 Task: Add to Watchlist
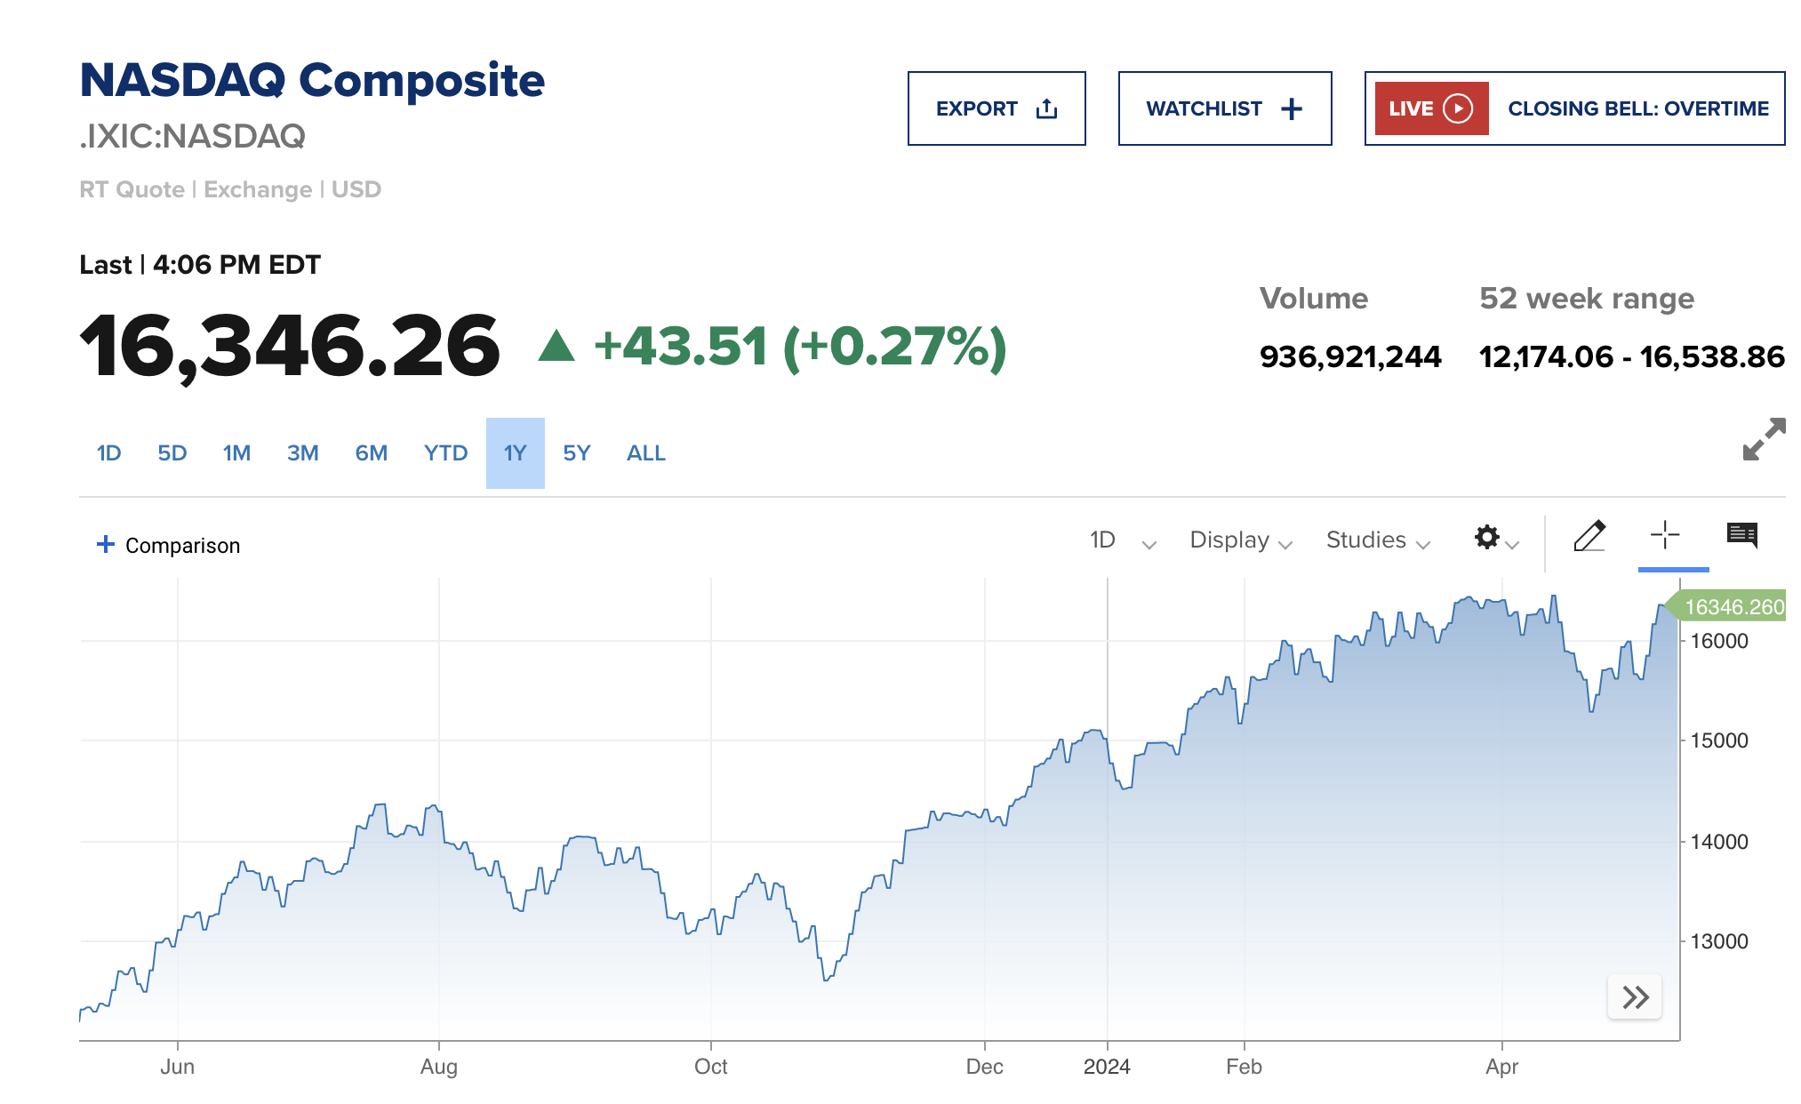coord(1224,108)
